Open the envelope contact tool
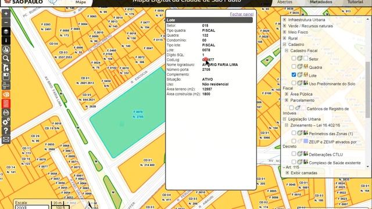372x209 pixels. pyautogui.click(x=6, y=139)
